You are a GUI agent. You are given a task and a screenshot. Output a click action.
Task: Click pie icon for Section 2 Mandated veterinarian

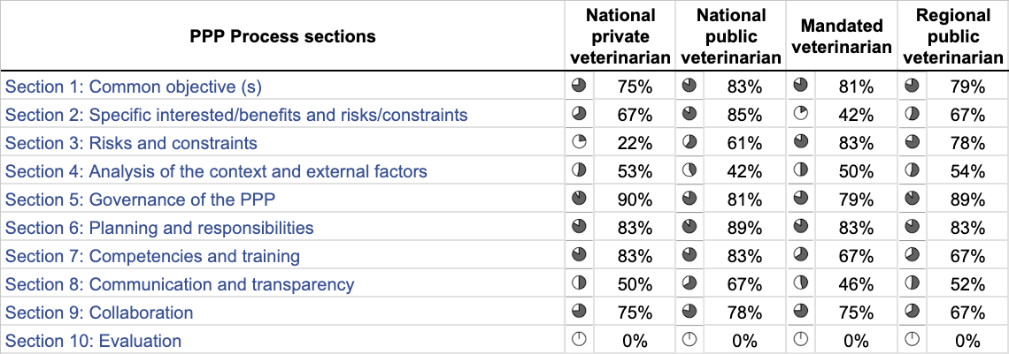(800, 115)
